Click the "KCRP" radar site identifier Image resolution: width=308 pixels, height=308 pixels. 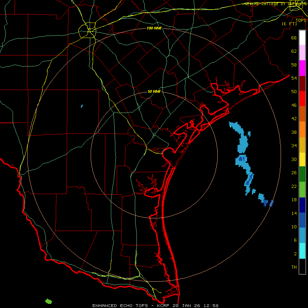pos(163,306)
